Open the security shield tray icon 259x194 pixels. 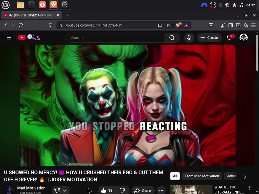(x=227, y=5)
